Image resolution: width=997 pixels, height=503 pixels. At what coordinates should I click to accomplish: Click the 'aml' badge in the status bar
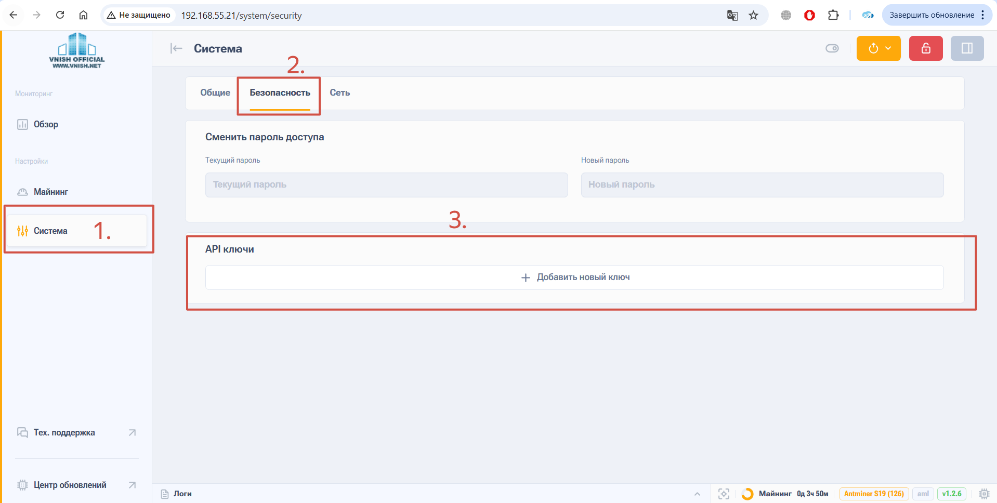tap(923, 494)
